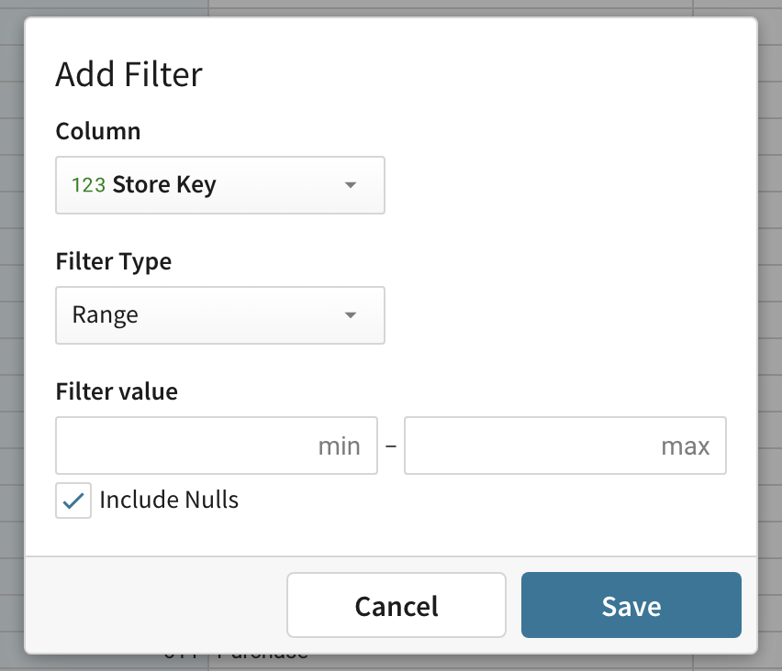This screenshot has height=671, width=782.
Task: Uncheck the Include Nulls checkbox
Action: tap(73, 500)
